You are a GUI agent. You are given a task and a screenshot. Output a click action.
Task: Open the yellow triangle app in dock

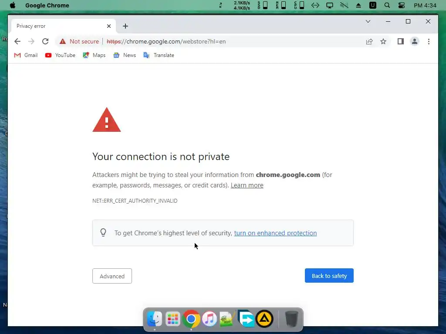click(x=264, y=319)
